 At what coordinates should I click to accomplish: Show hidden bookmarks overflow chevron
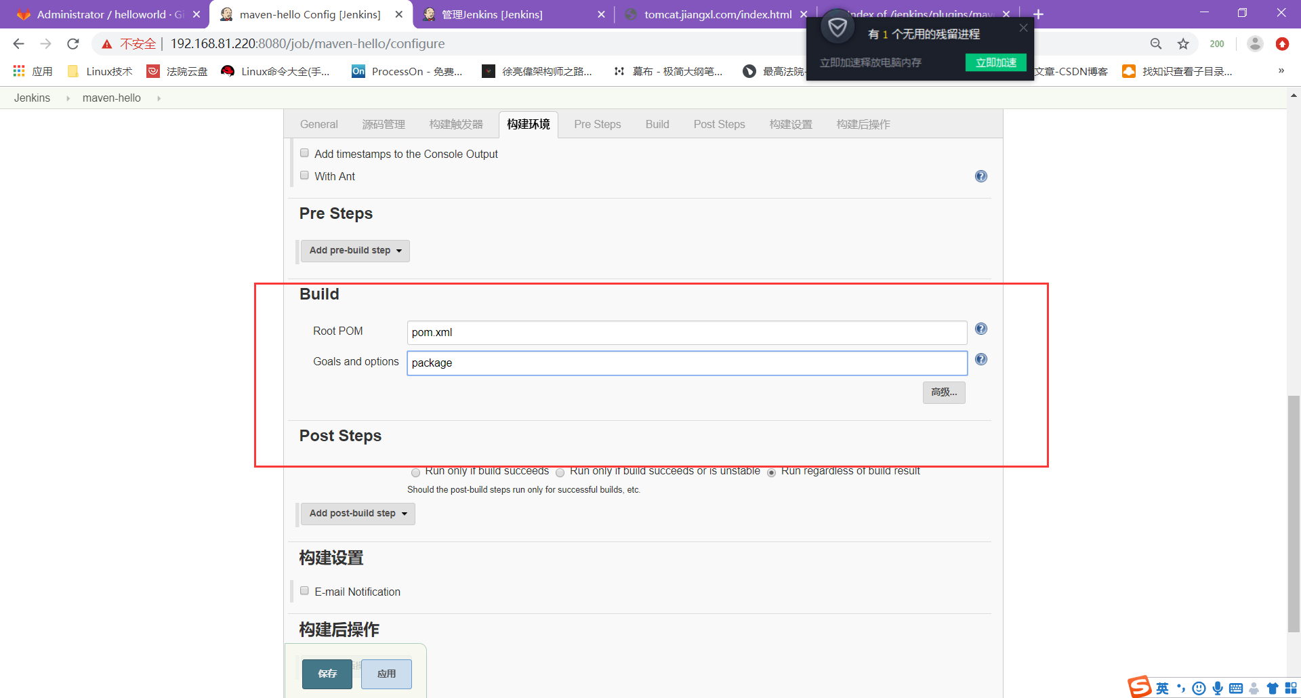(x=1281, y=71)
